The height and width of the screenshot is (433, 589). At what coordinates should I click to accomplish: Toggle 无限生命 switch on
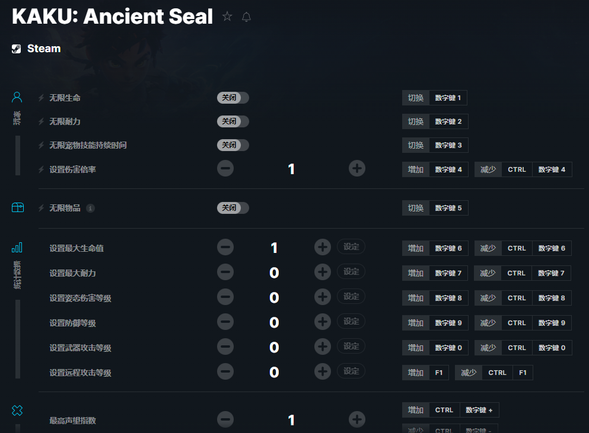pyautogui.click(x=233, y=98)
